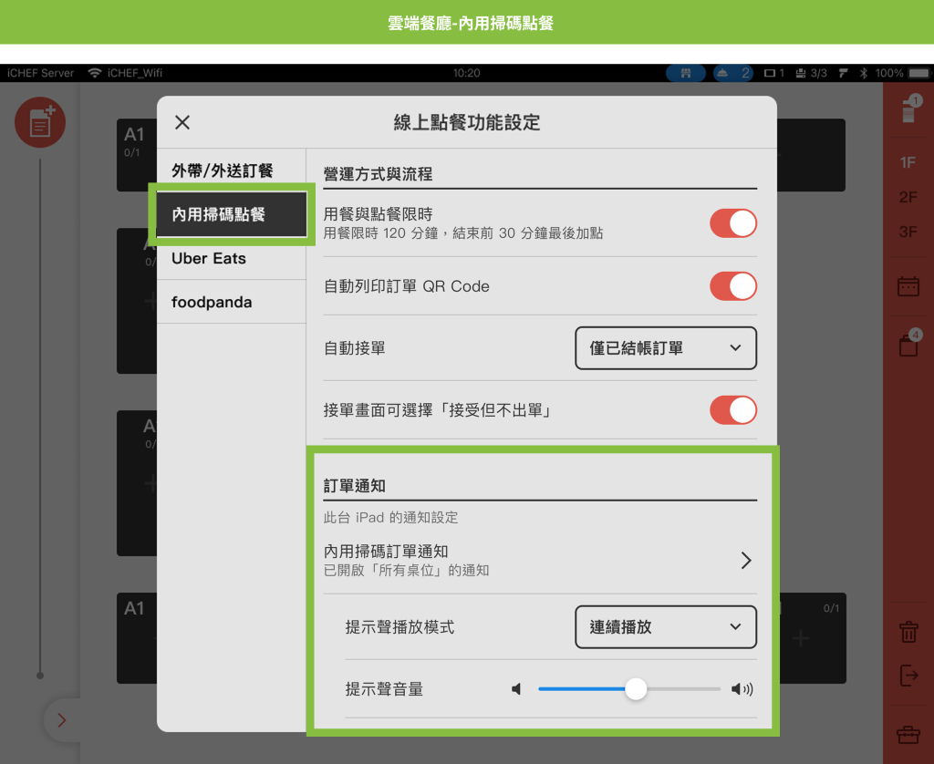Open the calendar reservations icon in right sidebar

tap(908, 286)
